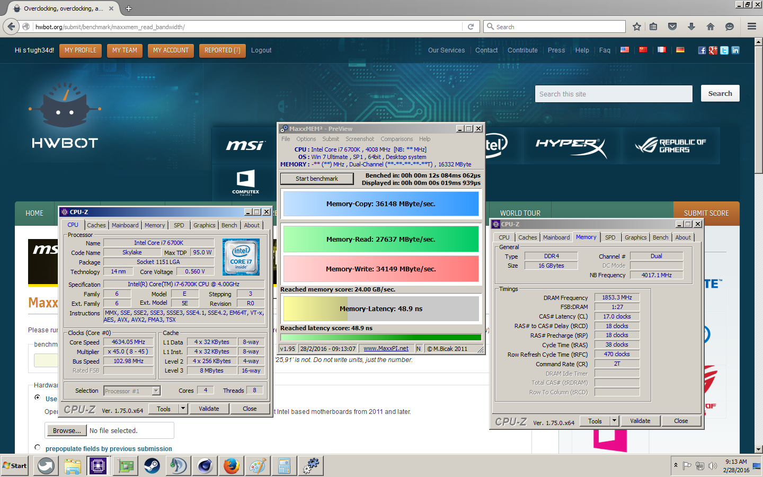
Task: Select prepopulate fields by previous submission radio
Action: tap(37, 447)
